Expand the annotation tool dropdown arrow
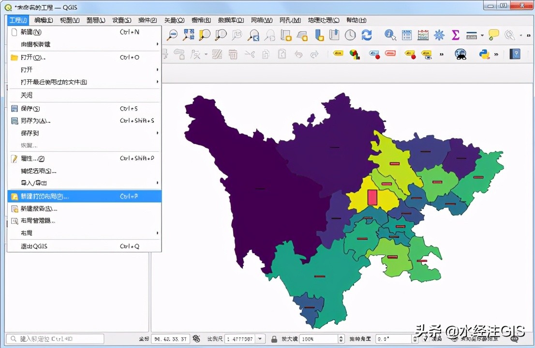 pyautogui.click(x=520, y=35)
